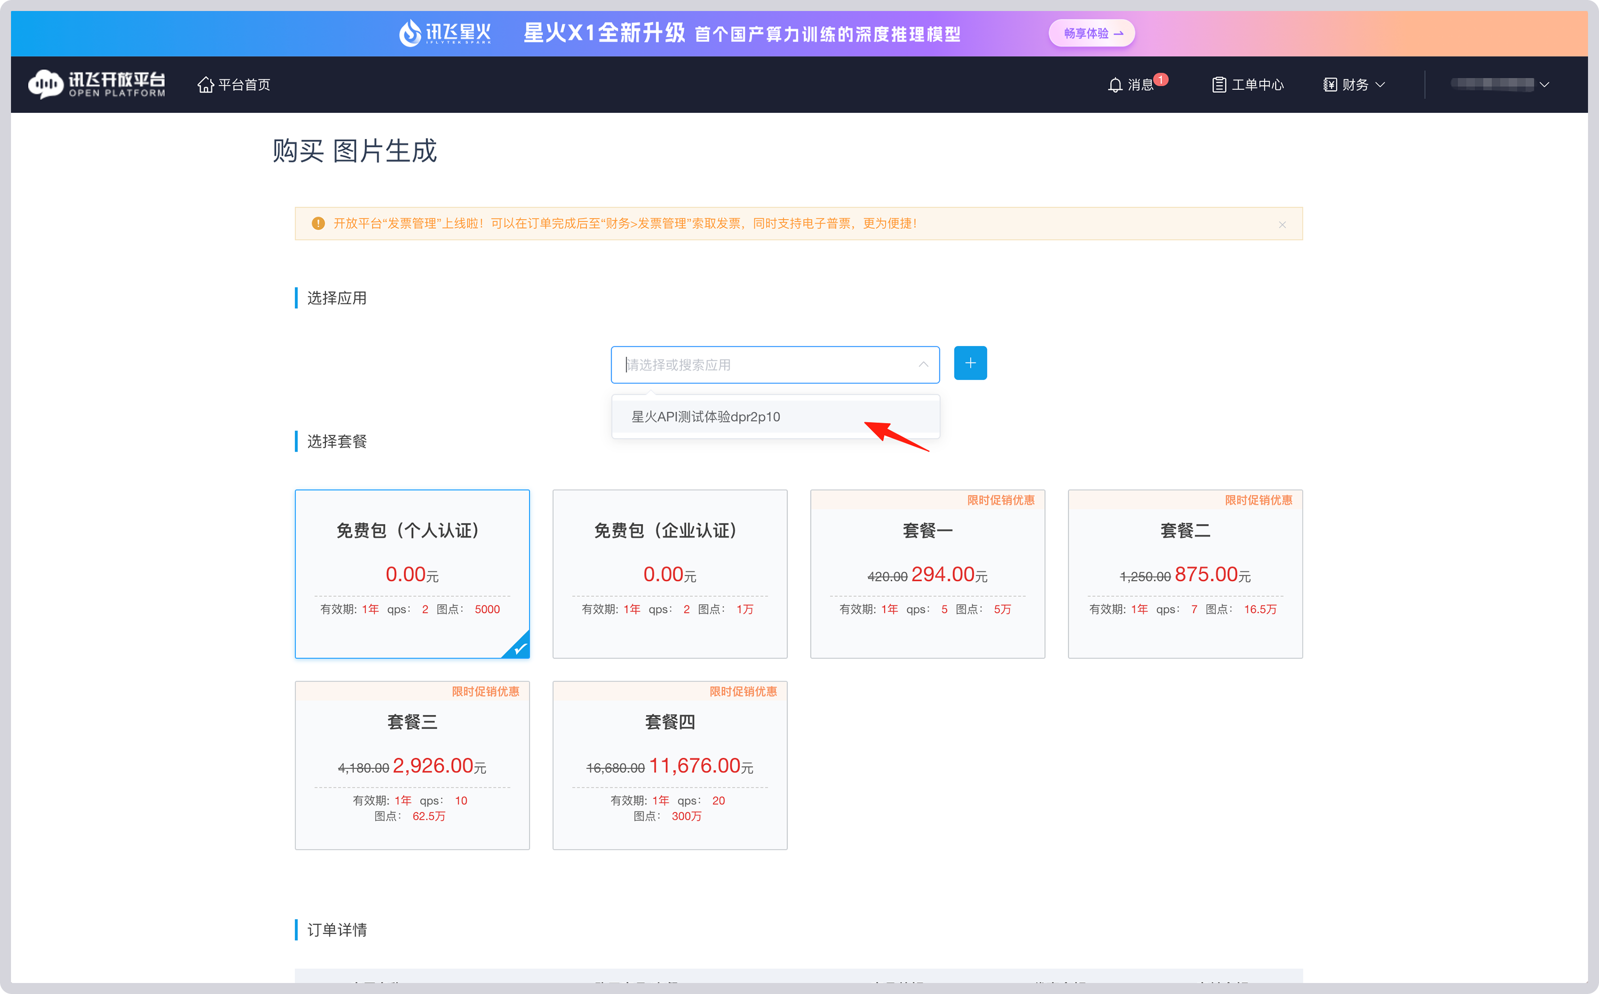This screenshot has height=994, width=1599.
Task: Open the 消息 notification bell
Action: 1115,84
